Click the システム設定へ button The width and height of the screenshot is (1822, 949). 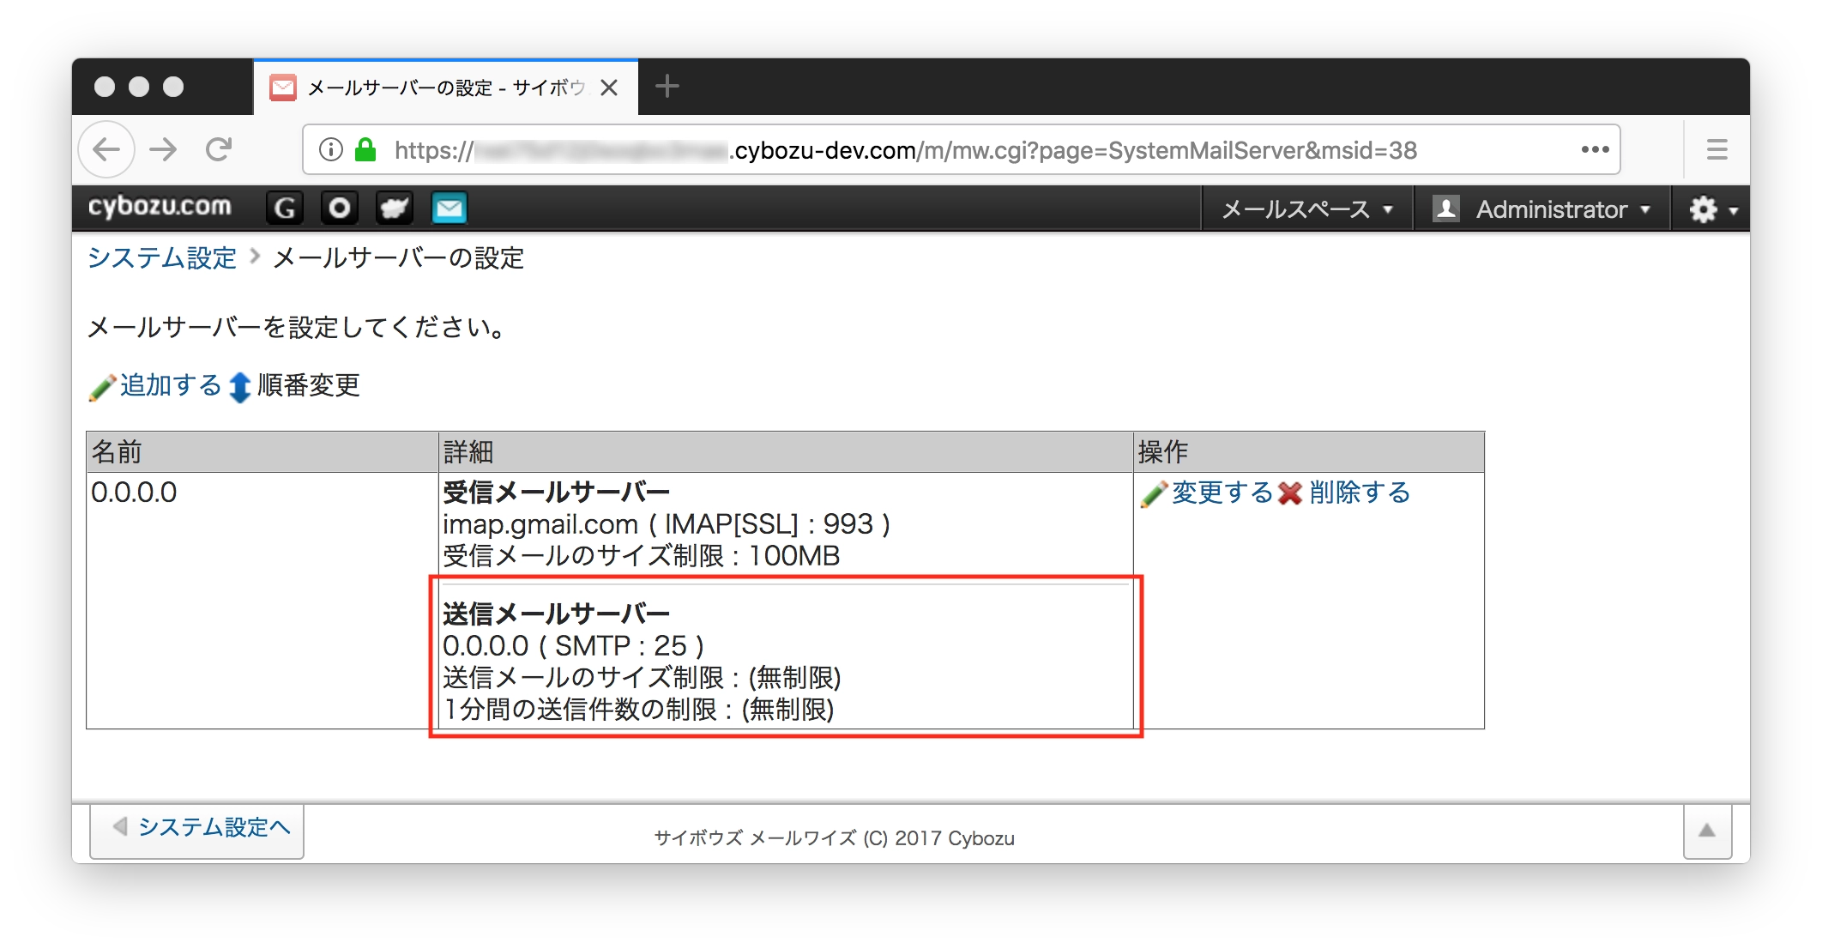click(x=198, y=828)
